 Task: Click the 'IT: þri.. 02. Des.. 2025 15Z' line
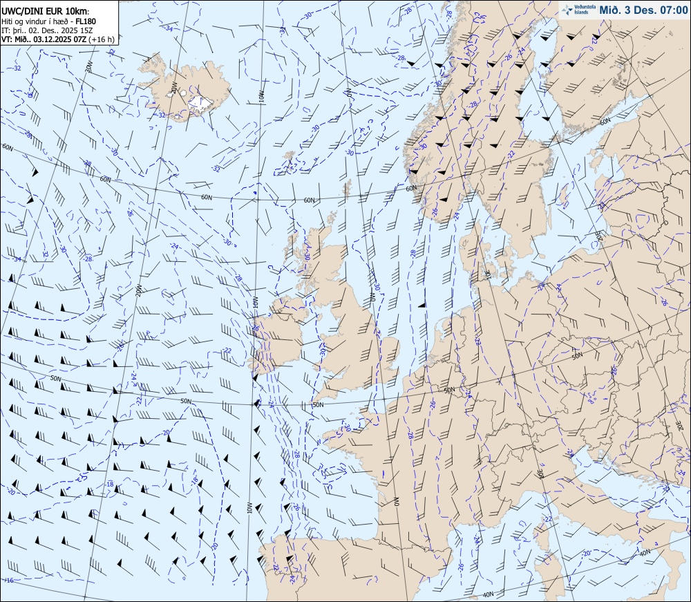tap(47, 30)
